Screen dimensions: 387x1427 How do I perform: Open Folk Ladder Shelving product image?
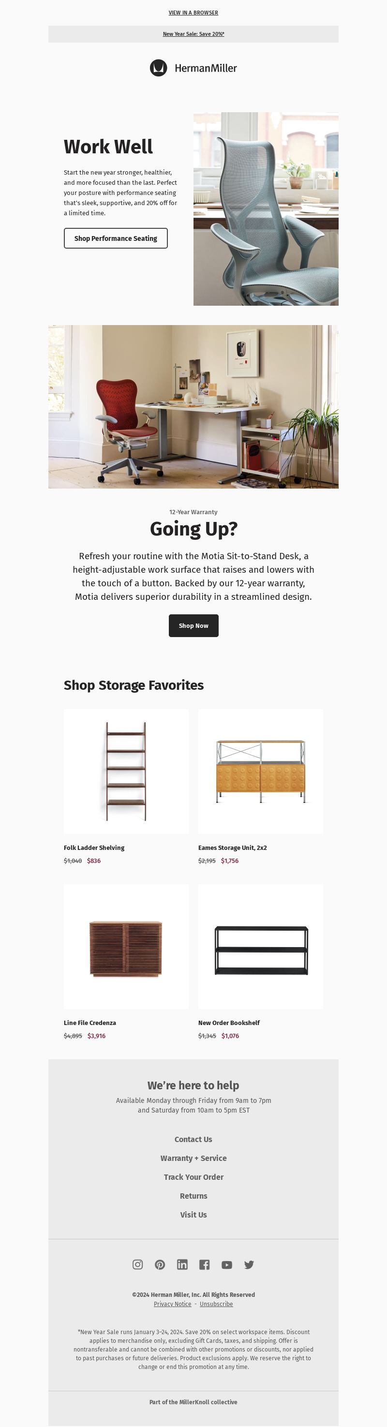tap(126, 771)
